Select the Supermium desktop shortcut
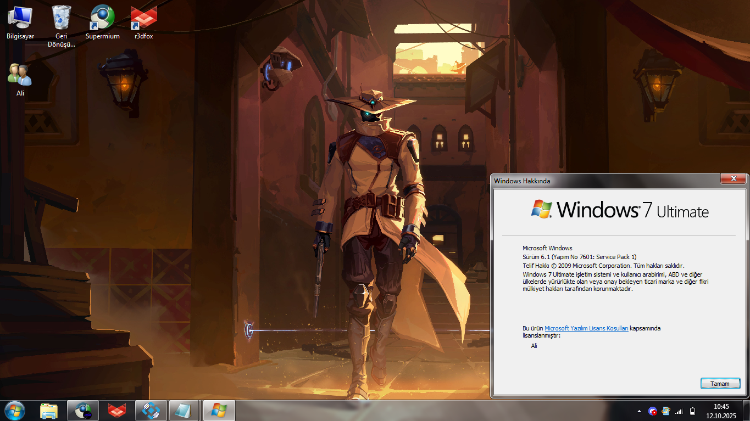Viewport: 750px width, 421px height. [x=103, y=23]
